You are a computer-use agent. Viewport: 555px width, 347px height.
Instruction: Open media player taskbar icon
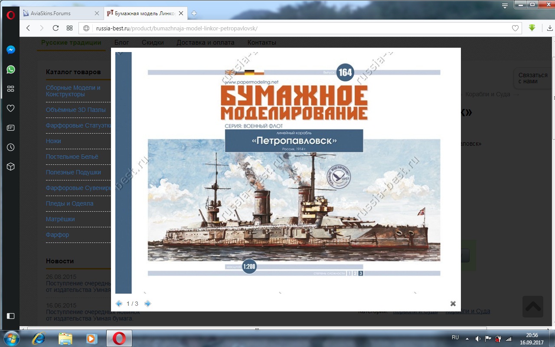[x=91, y=338]
